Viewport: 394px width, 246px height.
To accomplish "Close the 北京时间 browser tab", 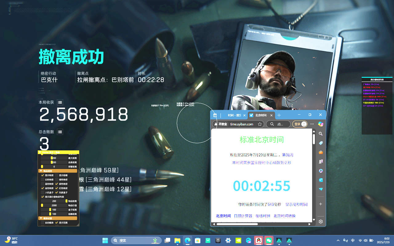I will 271,115.
